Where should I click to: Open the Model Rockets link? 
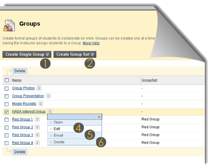(x=24, y=104)
